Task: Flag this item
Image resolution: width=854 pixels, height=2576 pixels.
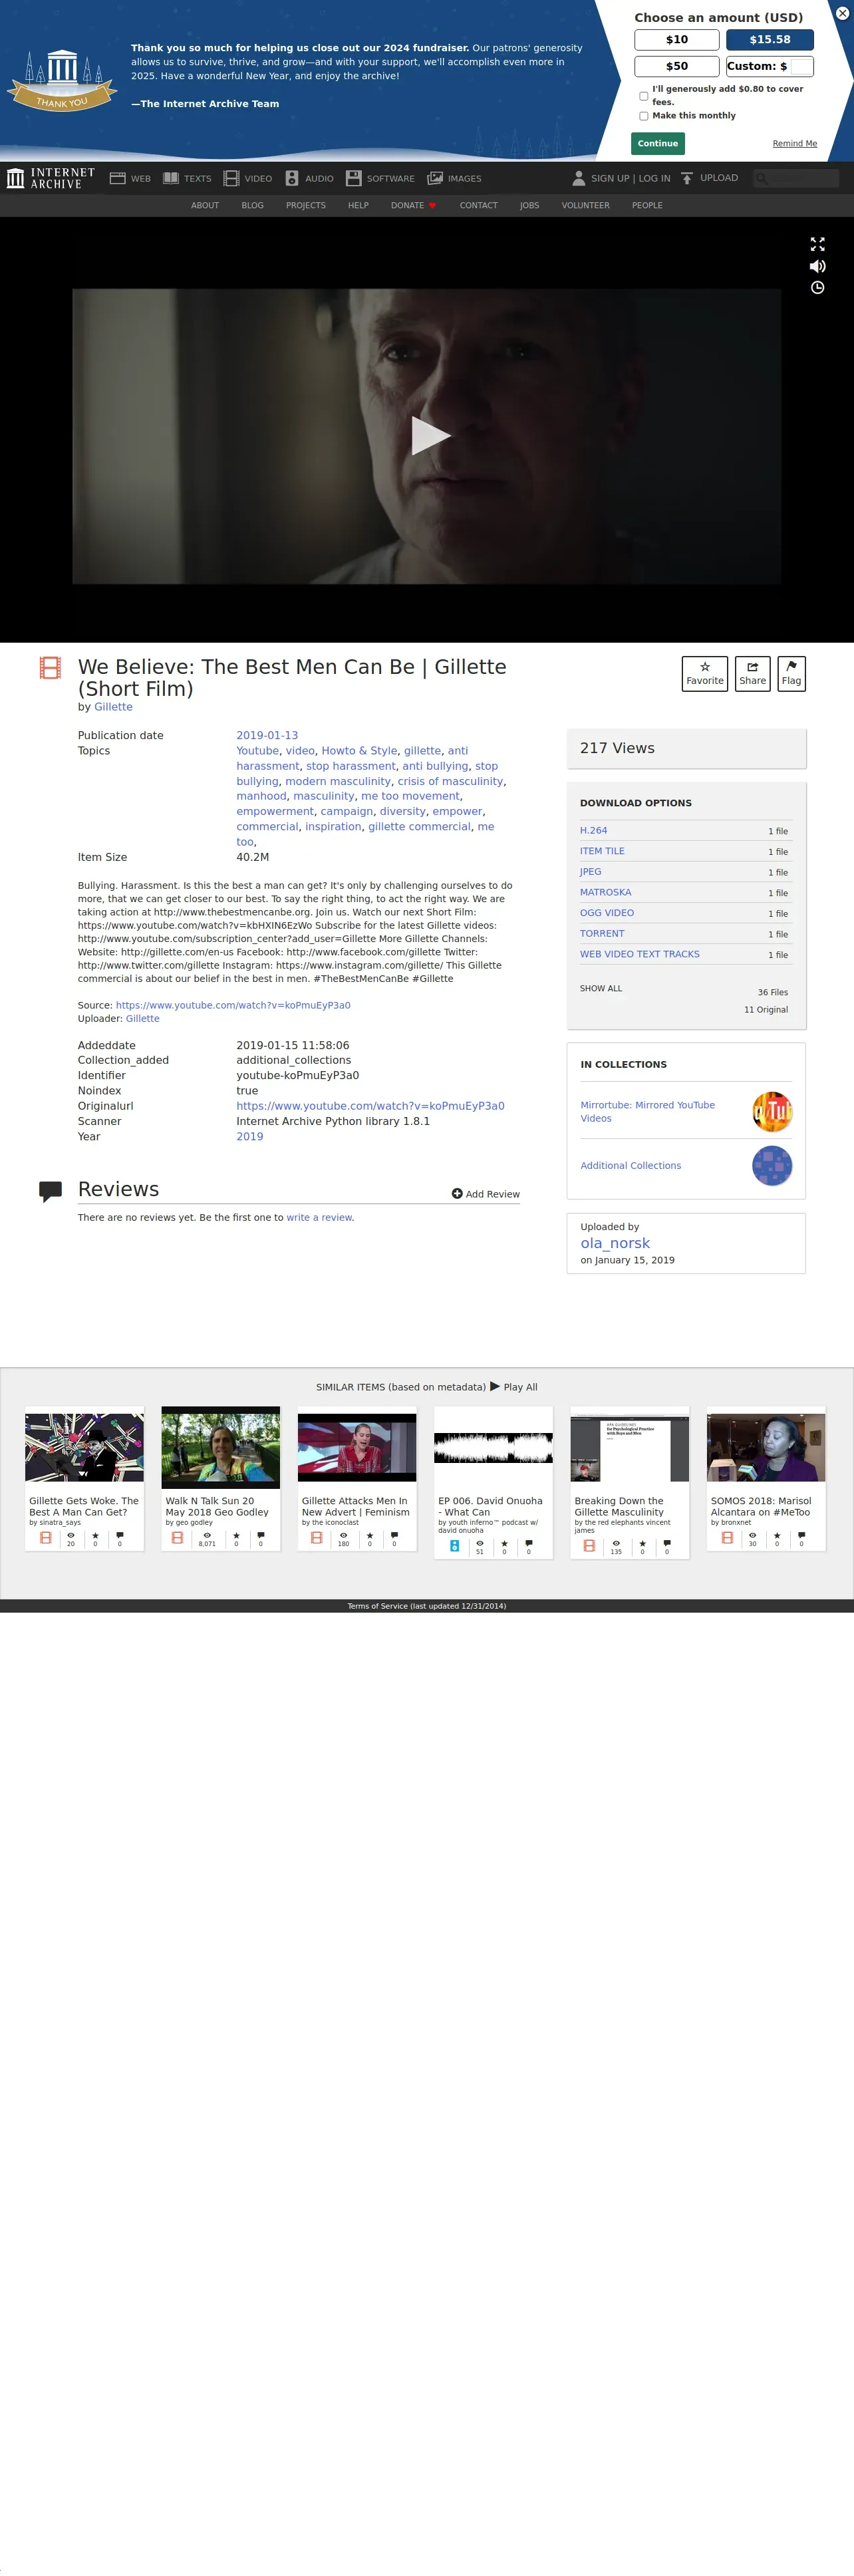Action: [791, 673]
